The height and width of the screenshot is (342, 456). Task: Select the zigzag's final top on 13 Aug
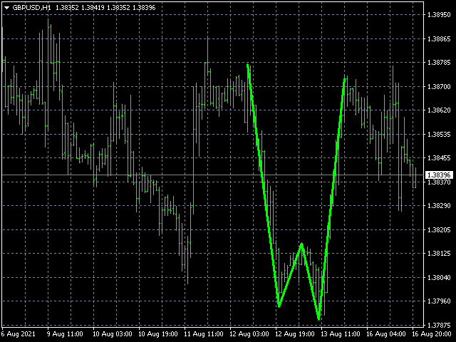tap(345, 78)
